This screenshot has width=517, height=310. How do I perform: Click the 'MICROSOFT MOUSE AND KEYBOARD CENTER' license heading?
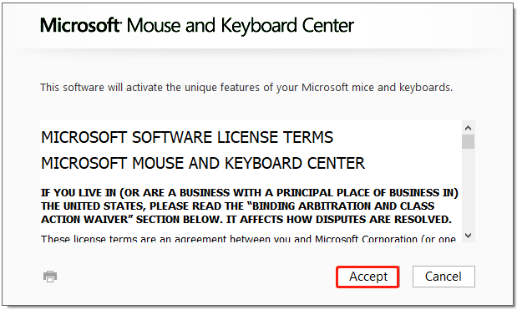203,163
